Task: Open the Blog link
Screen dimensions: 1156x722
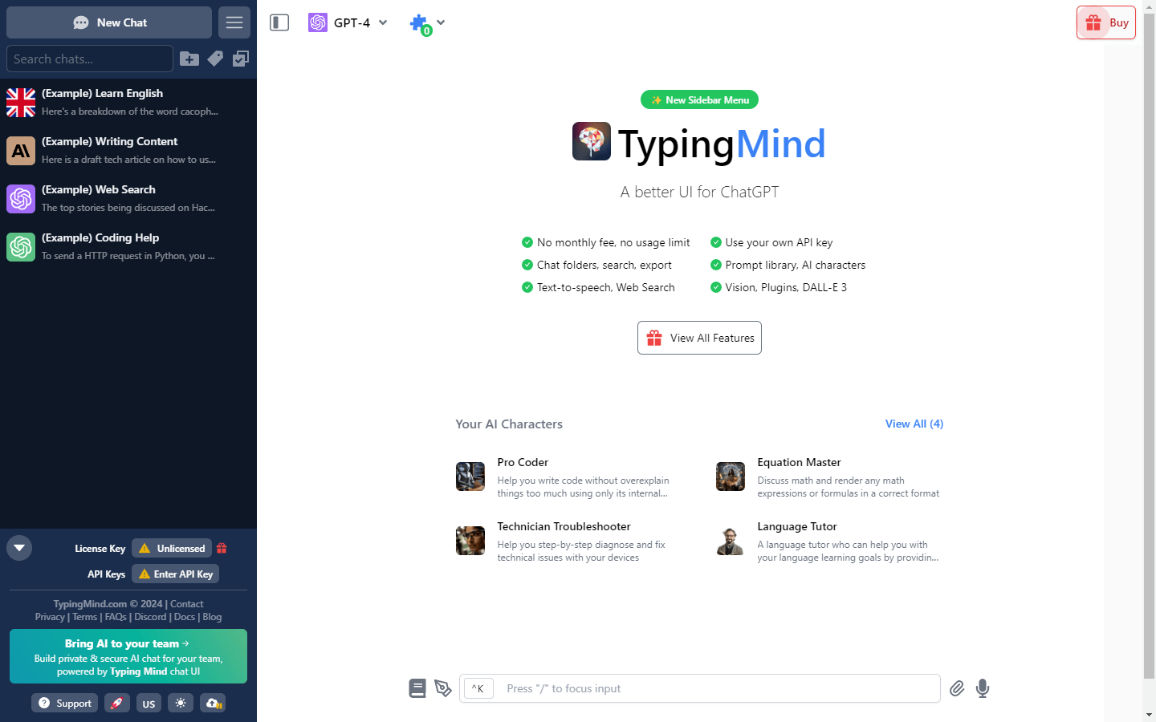Action: 212,617
